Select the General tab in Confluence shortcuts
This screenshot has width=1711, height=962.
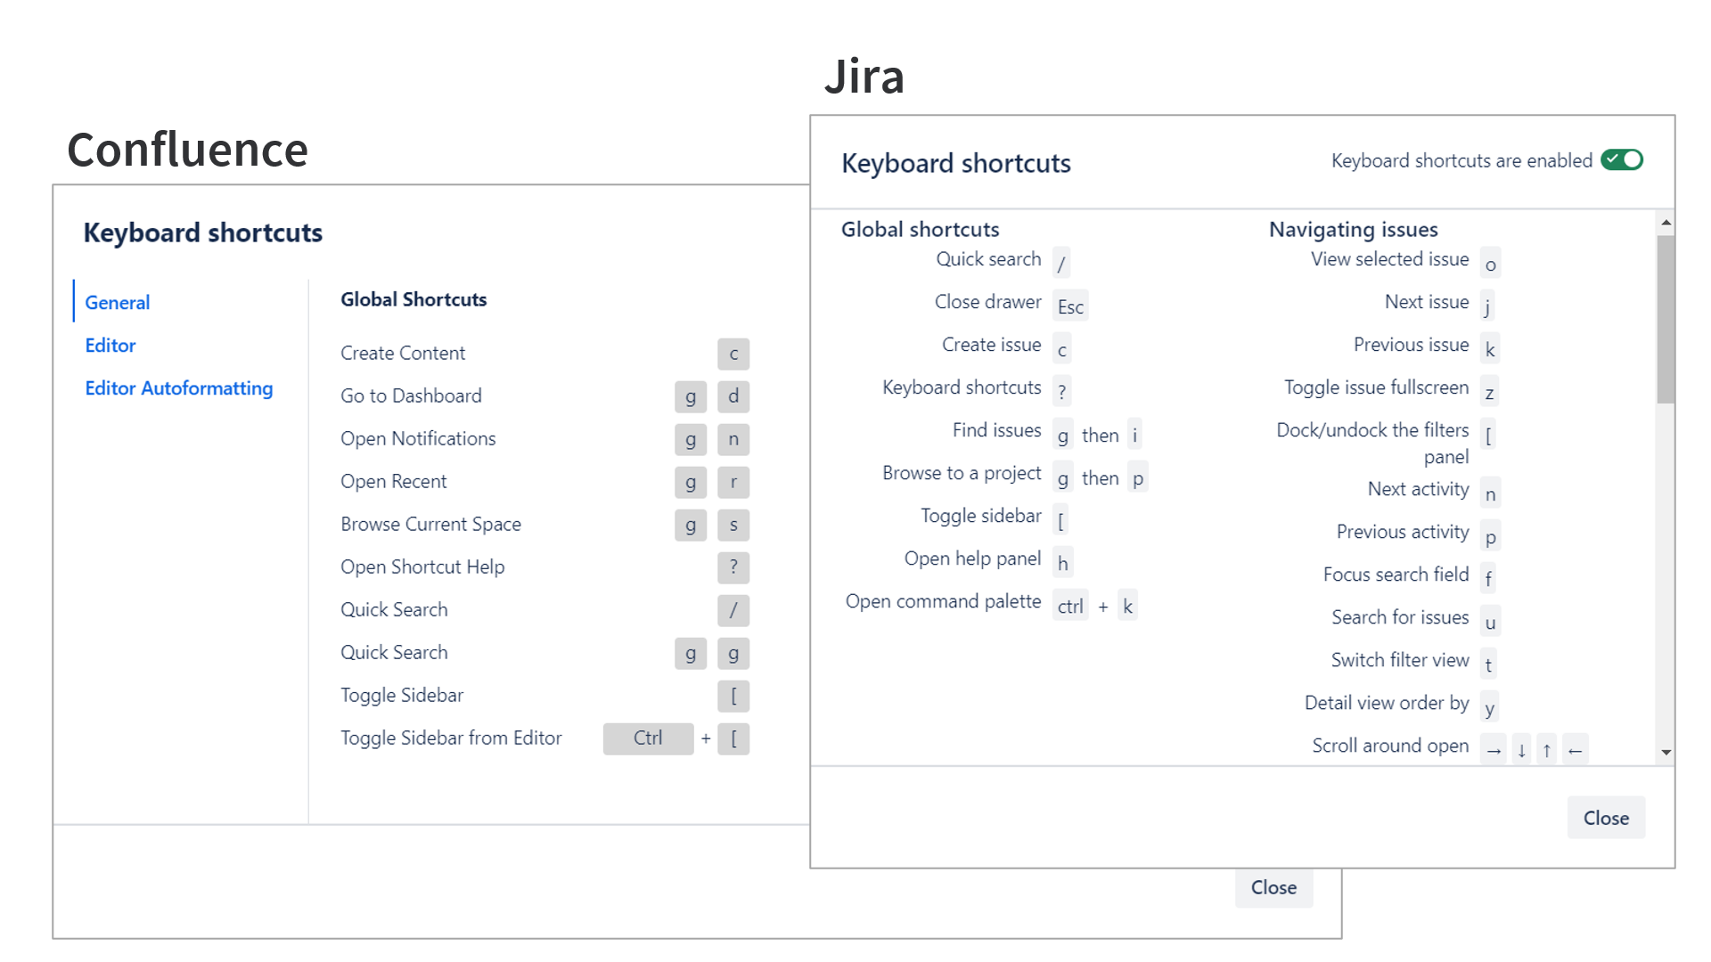pyautogui.click(x=117, y=302)
